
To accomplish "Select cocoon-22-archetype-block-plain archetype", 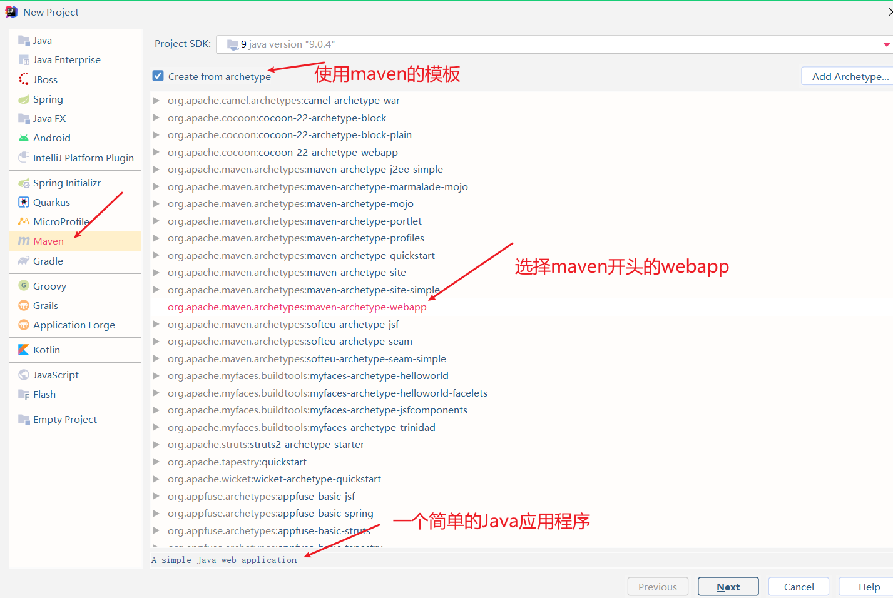I will coord(290,135).
